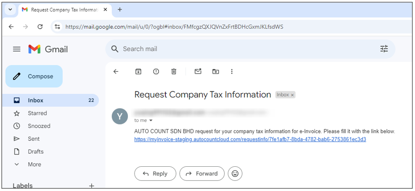Open the search options filter icon
This screenshot has height=191, width=415.
384,49
